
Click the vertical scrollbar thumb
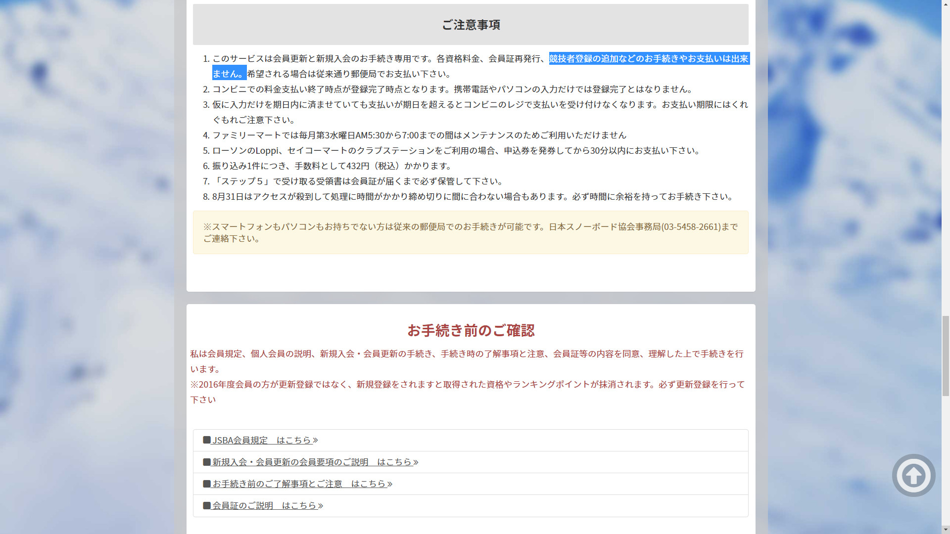(x=946, y=356)
